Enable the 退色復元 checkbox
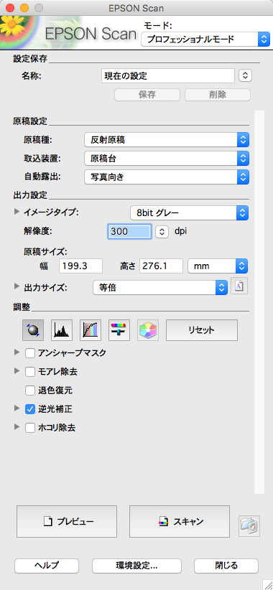Screen dimensions: 273x590 click(30, 390)
